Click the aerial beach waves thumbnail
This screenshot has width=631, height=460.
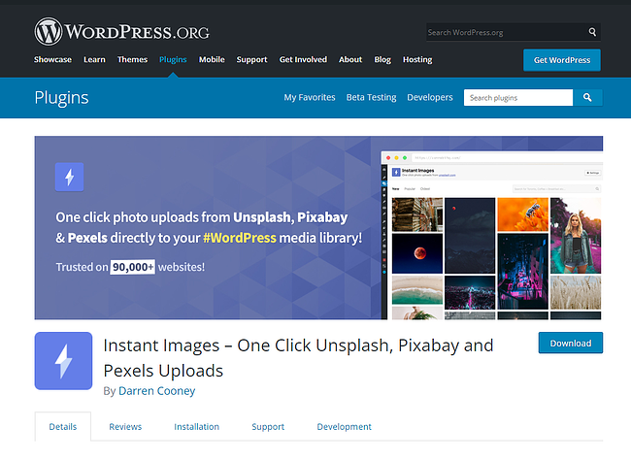click(417, 290)
